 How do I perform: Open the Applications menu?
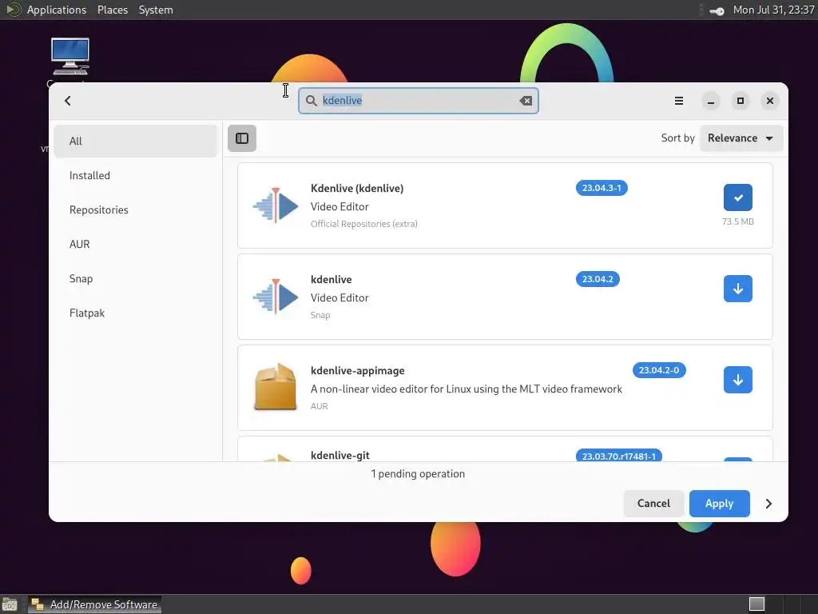coord(57,10)
